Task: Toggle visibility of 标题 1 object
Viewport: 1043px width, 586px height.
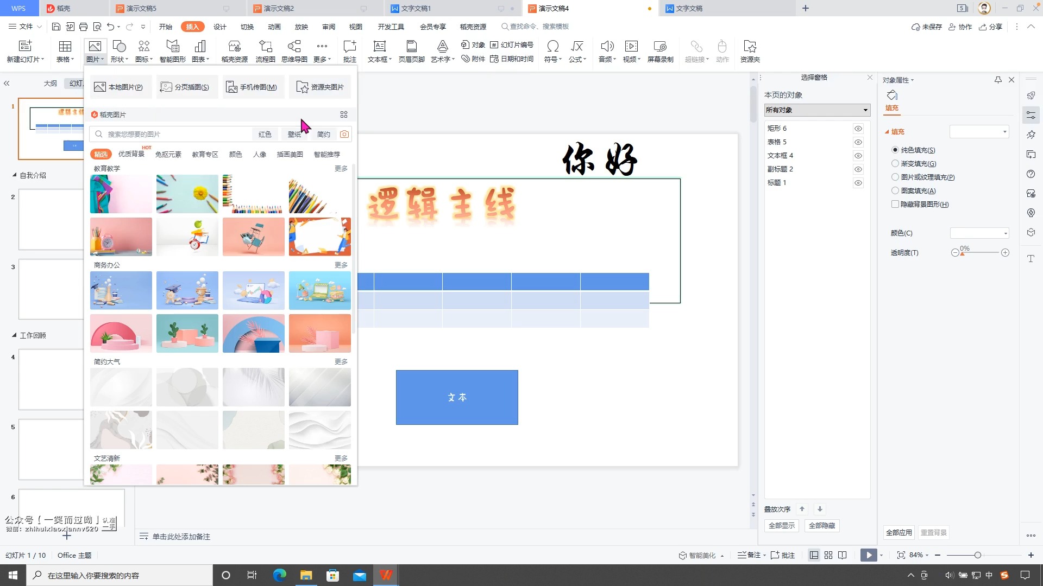Action: click(858, 183)
